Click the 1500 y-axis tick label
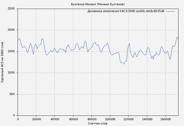Viewport: 184px width, 126px height. (x=11, y=51)
